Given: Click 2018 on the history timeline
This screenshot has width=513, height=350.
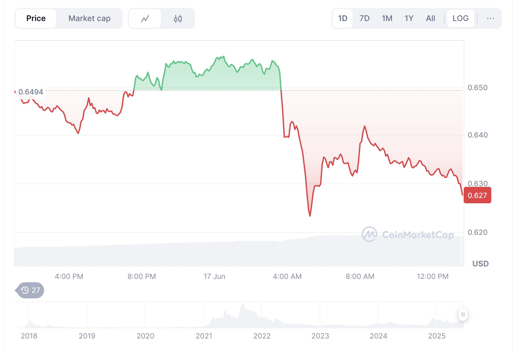Looking at the screenshot, I should click(29, 336).
